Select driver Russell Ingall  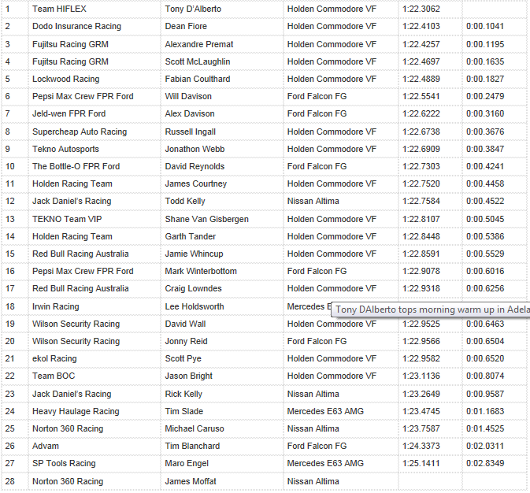point(190,132)
